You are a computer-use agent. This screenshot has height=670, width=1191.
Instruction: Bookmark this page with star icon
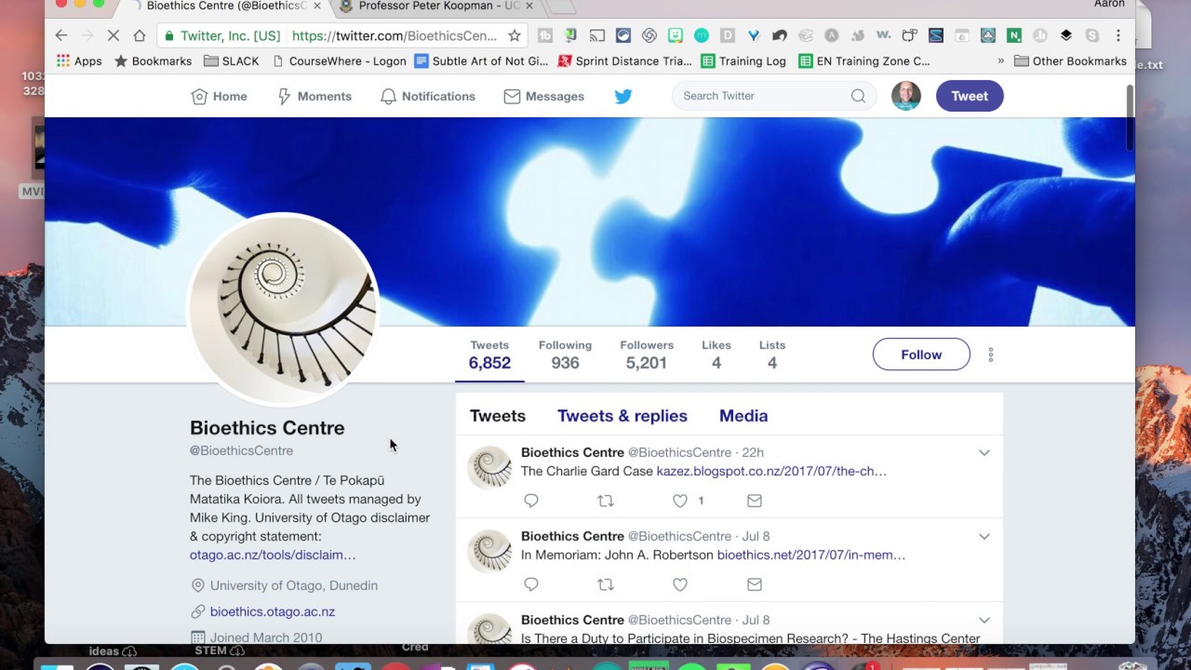514,35
